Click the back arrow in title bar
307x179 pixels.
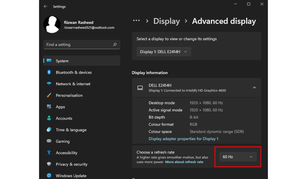click(46, 6)
